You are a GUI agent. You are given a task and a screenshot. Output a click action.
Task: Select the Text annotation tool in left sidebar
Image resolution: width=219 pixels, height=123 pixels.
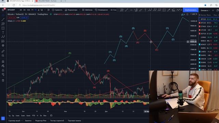pyautogui.click(x=3, y=32)
